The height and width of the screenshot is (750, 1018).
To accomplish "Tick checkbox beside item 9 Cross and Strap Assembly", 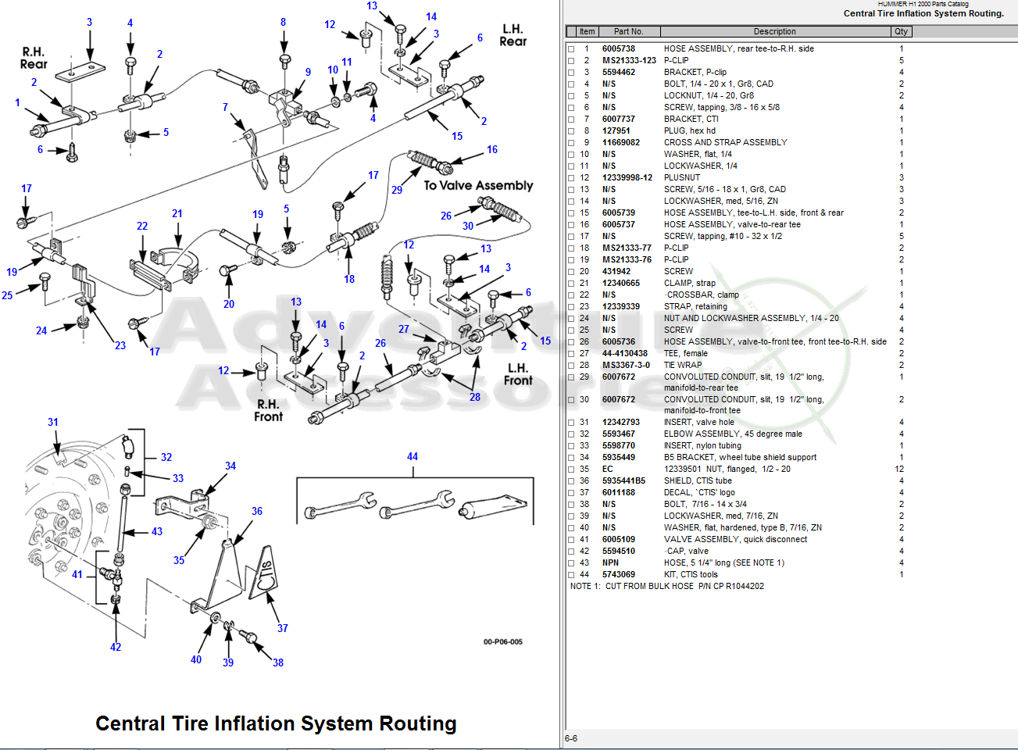I will coord(571,143).
